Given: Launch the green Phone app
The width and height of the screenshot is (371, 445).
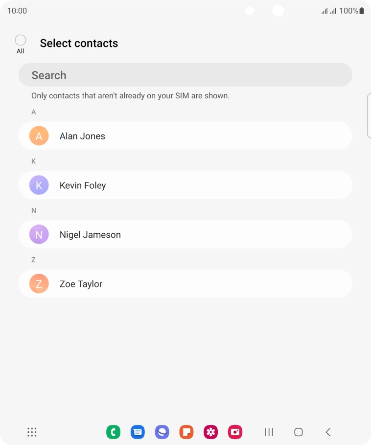Looking at the screenshot, I should [113, 432].
